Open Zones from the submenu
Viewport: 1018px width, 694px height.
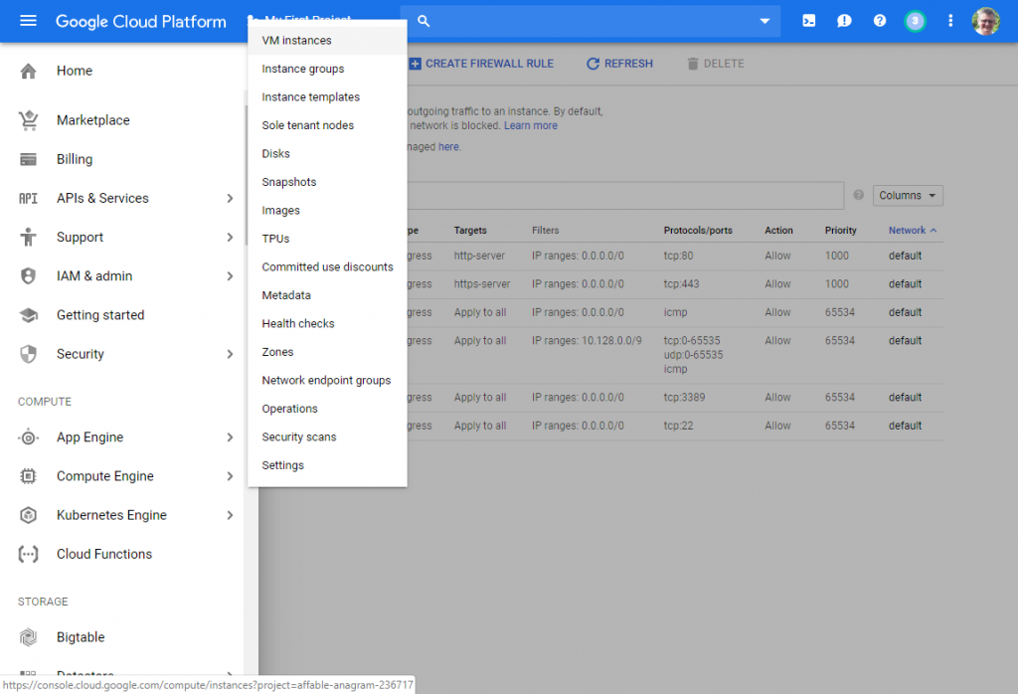pos(327,352)
